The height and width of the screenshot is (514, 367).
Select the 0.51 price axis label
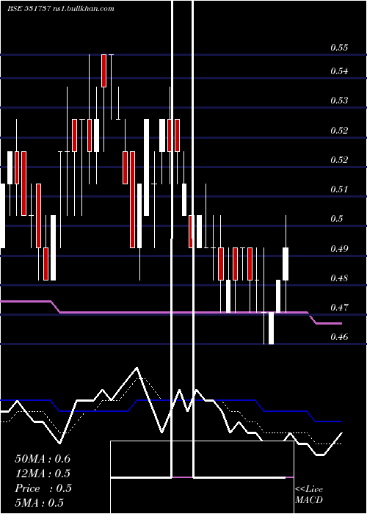(339, 189)
